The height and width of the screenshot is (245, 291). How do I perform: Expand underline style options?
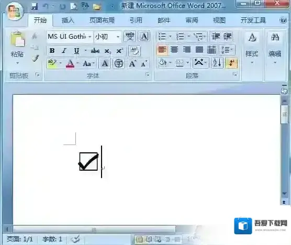85,50
